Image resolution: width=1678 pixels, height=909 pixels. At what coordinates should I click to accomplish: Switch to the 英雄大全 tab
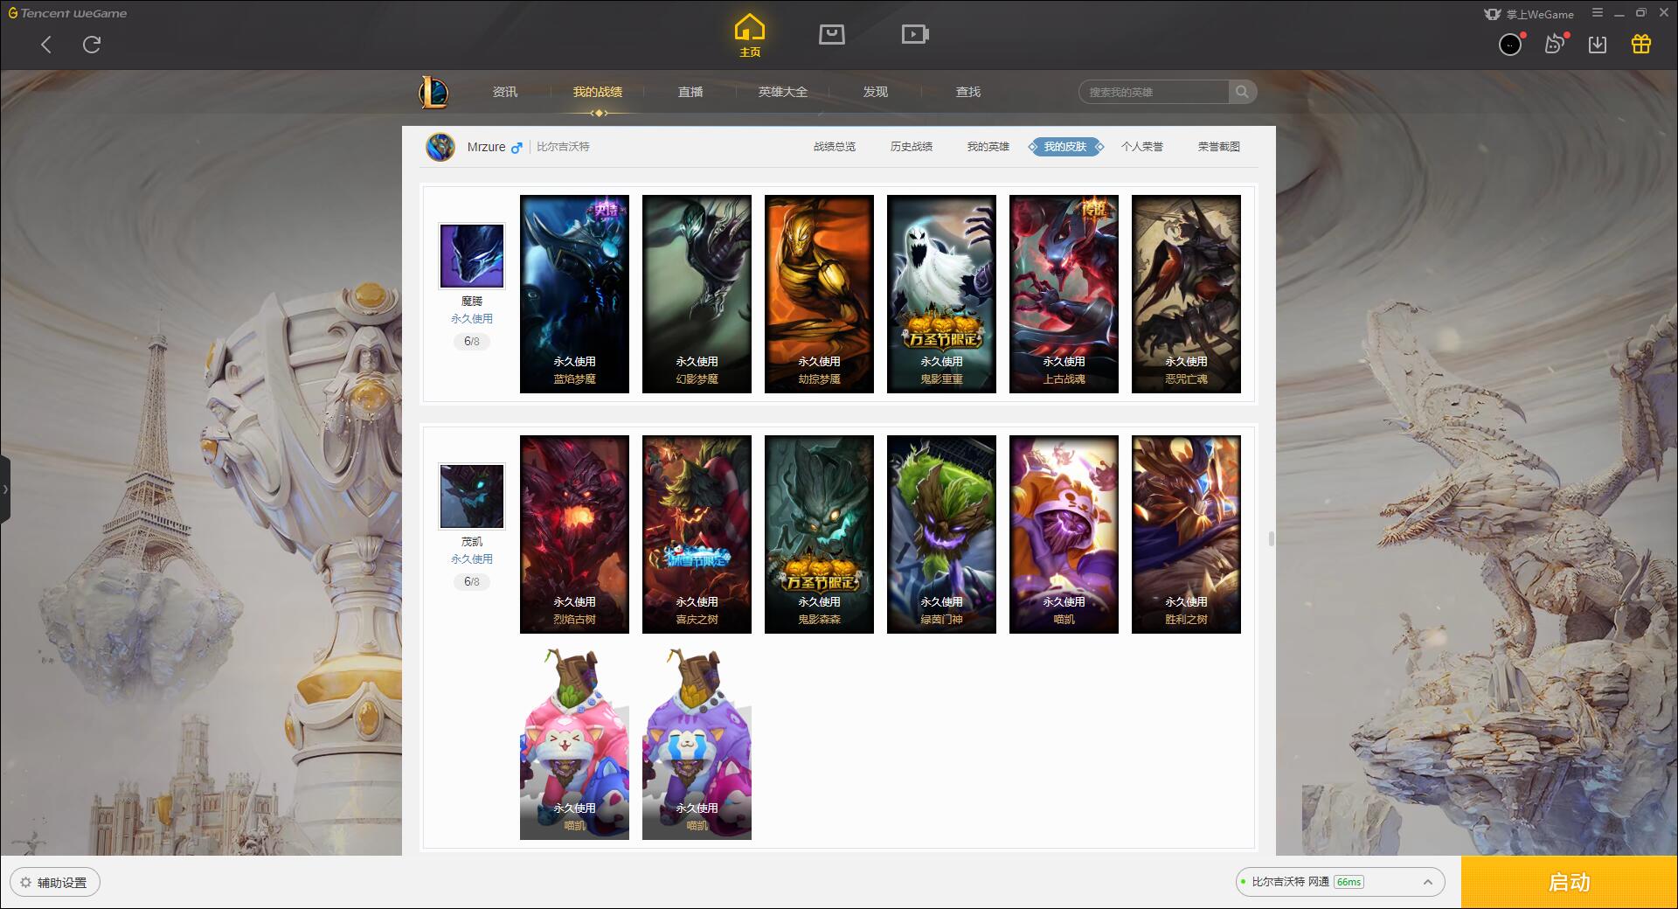coord(783,92)
